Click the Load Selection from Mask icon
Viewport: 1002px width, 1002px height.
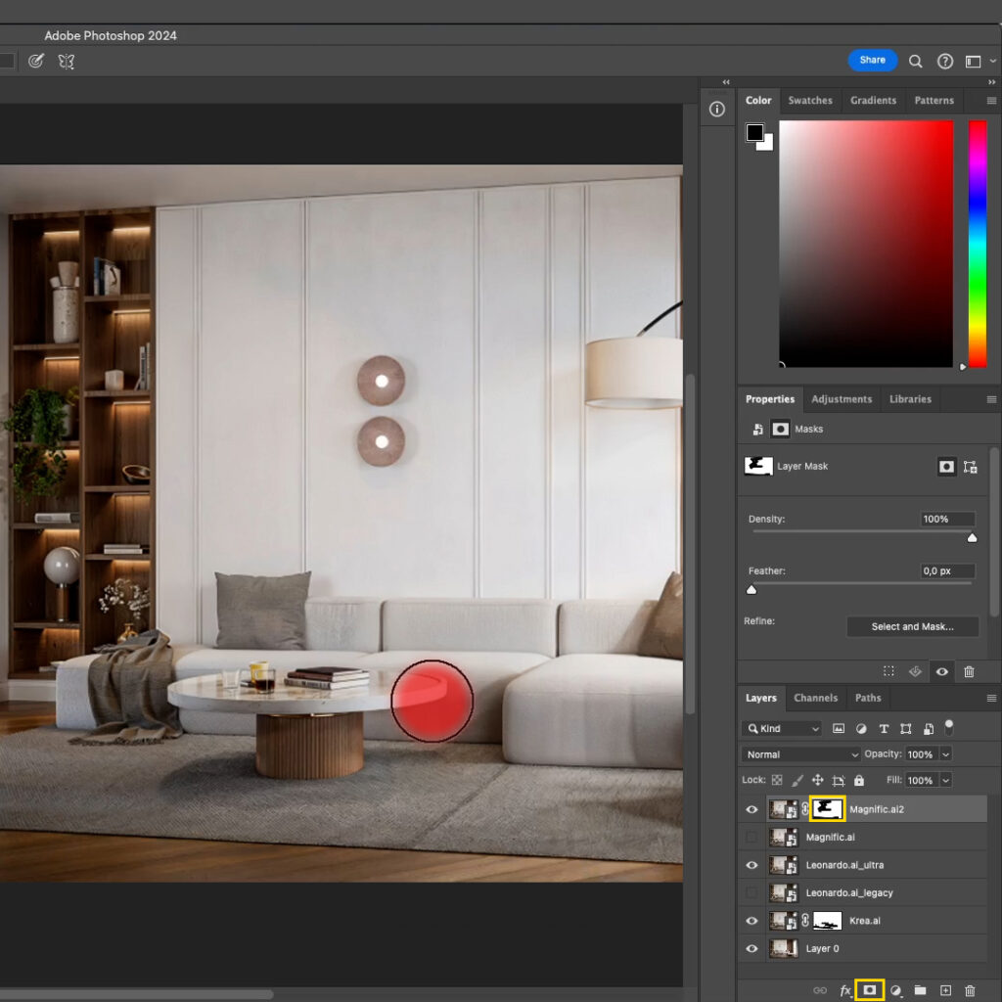pyautogui.click(x=888, y=671)
